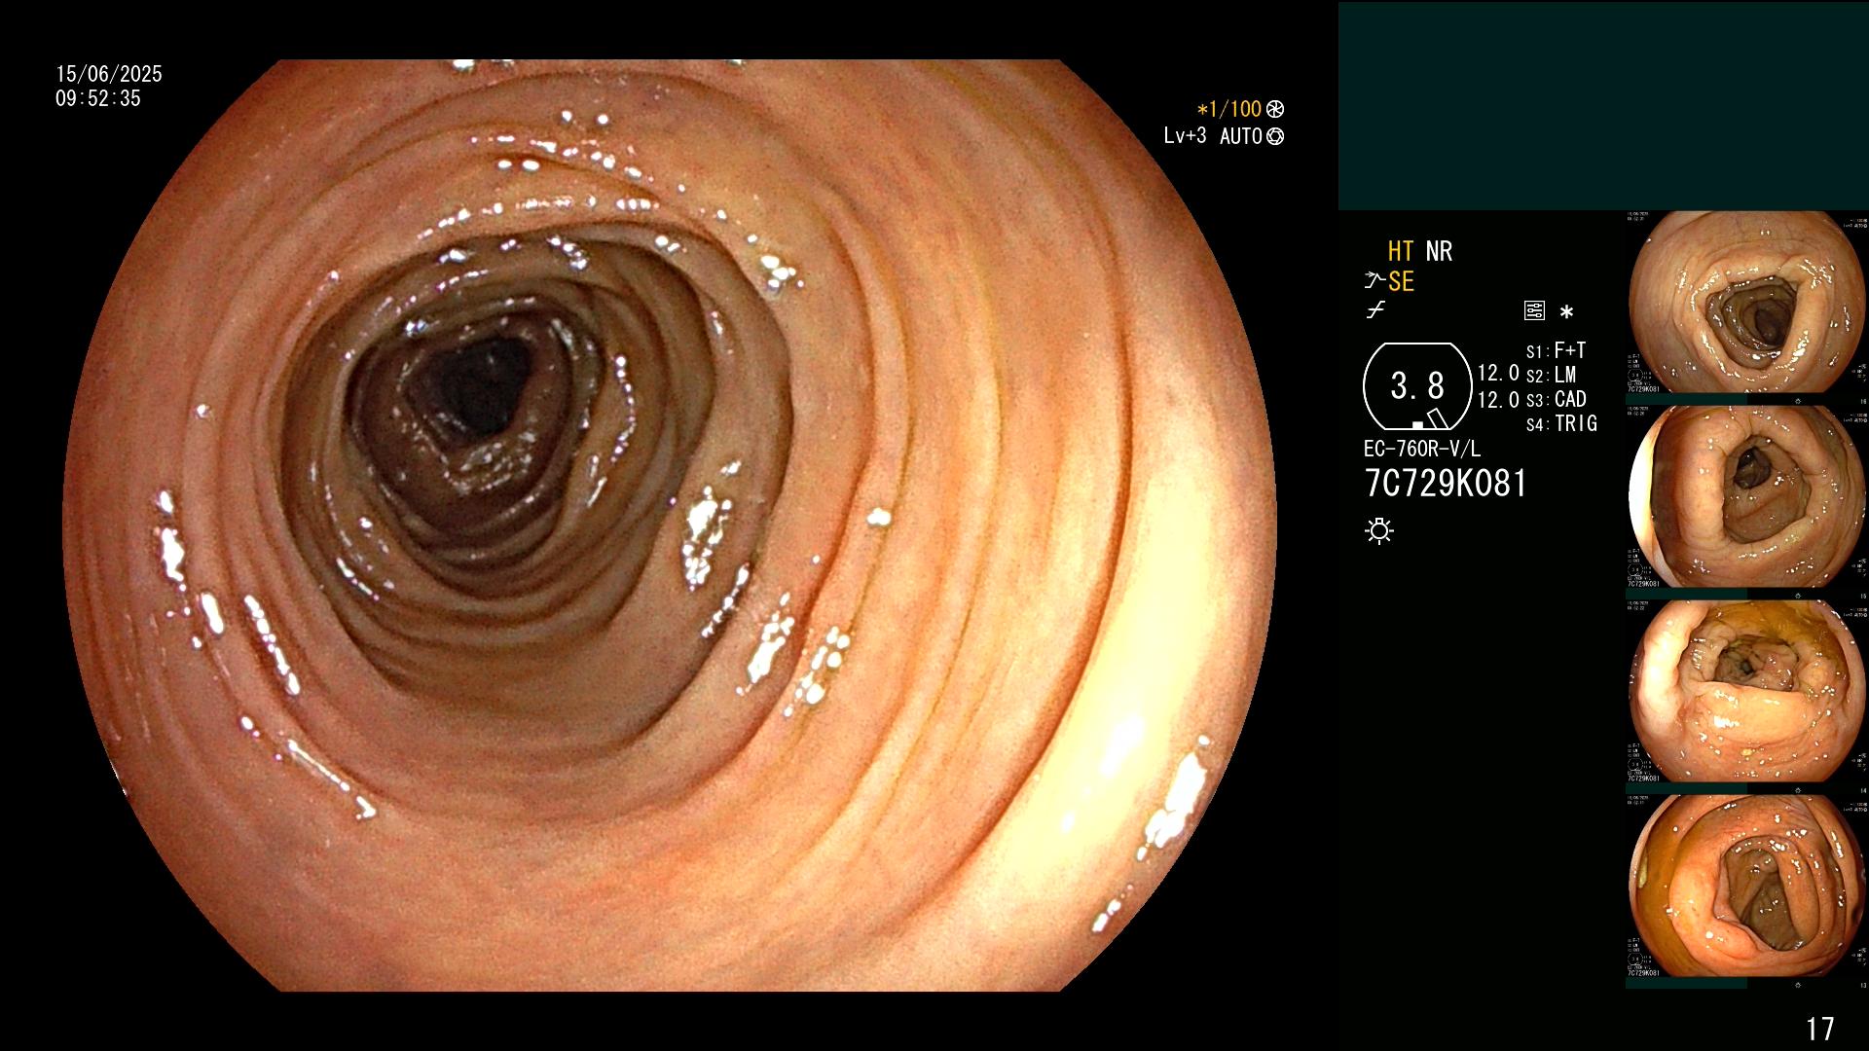Click the image counter 17
1869x1051 pixels.
pos(1819,1029)
